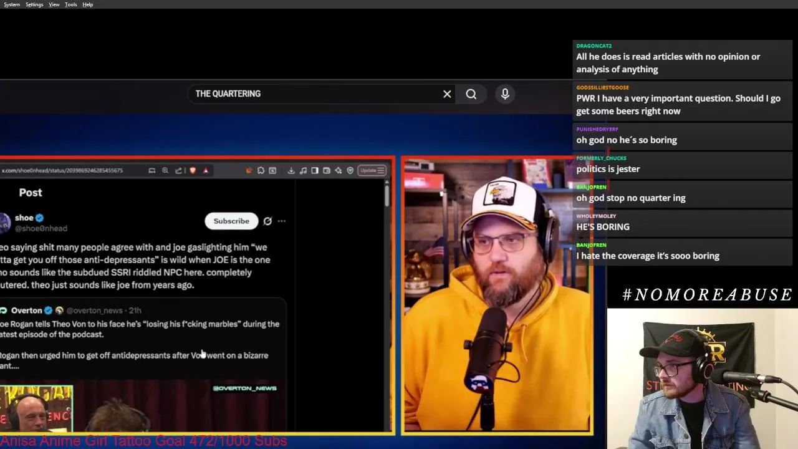Viewport: 798px width, 449px height.
Task: Open the post's three-dot more menu
Action: coord(282,221)
